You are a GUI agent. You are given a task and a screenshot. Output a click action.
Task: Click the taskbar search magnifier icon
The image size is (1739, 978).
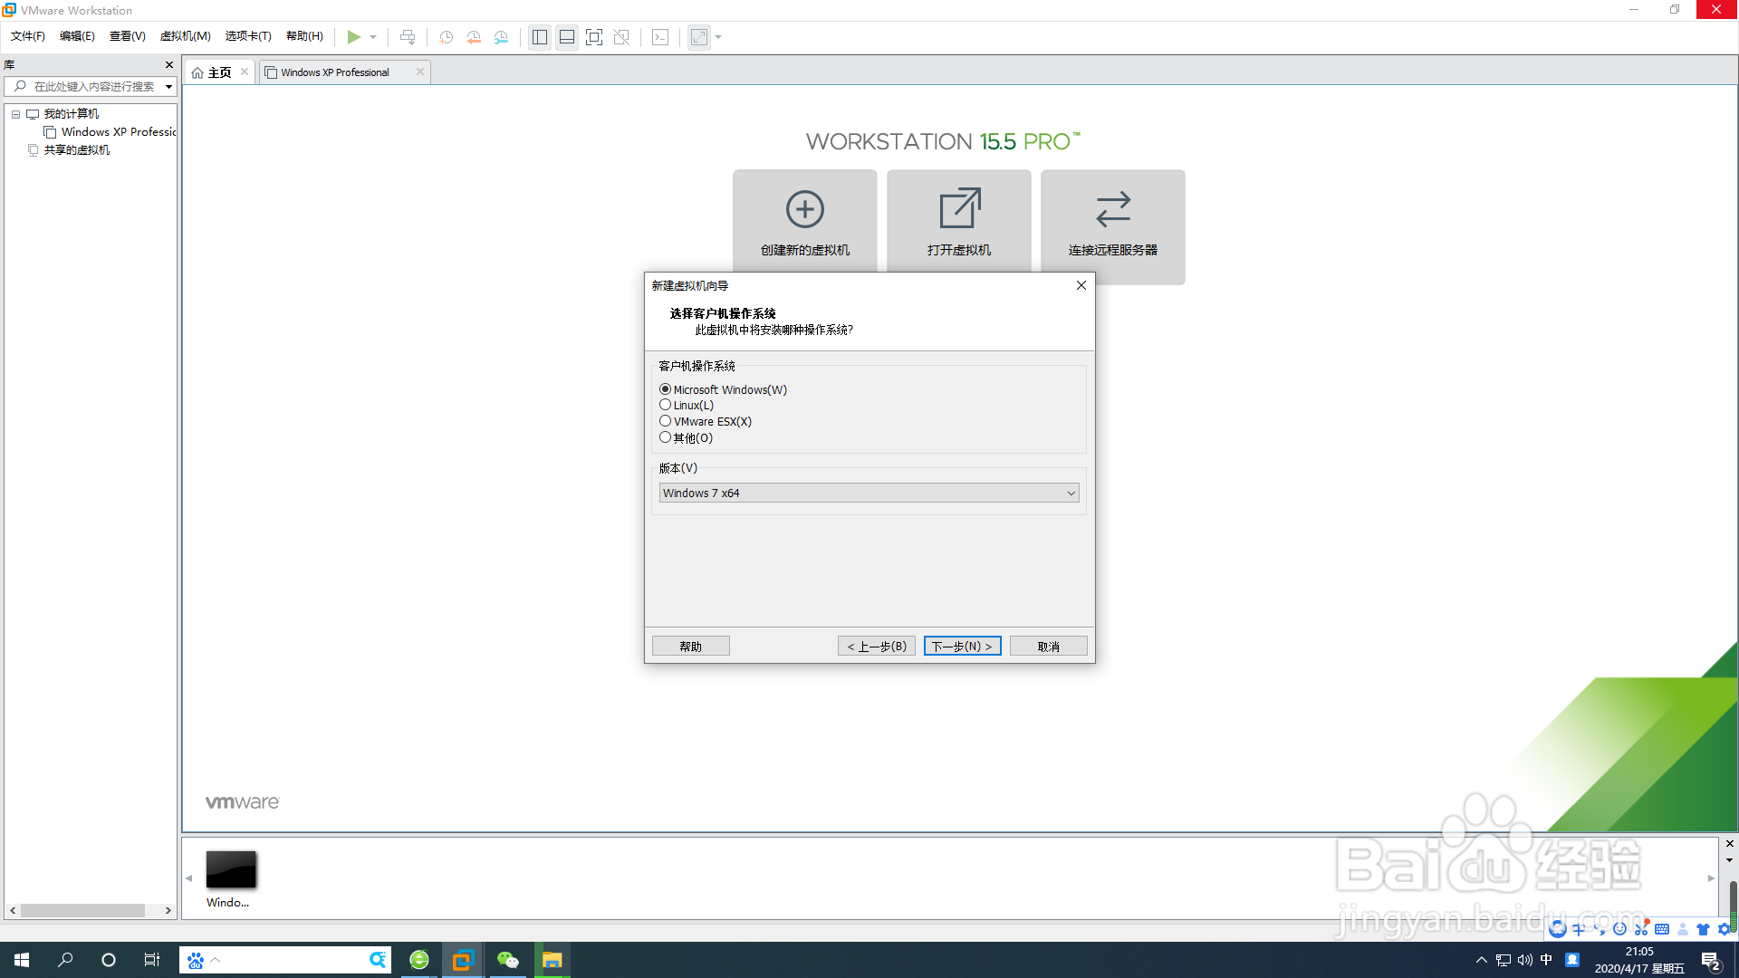tap(65, 960)
